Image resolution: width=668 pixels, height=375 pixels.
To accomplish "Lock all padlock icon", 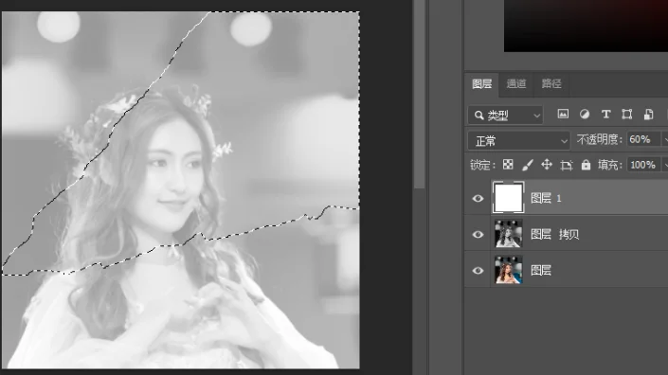I will (586, 165).
